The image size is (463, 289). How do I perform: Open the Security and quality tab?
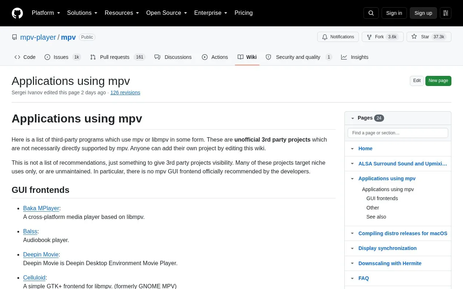(x=299, y=57)
